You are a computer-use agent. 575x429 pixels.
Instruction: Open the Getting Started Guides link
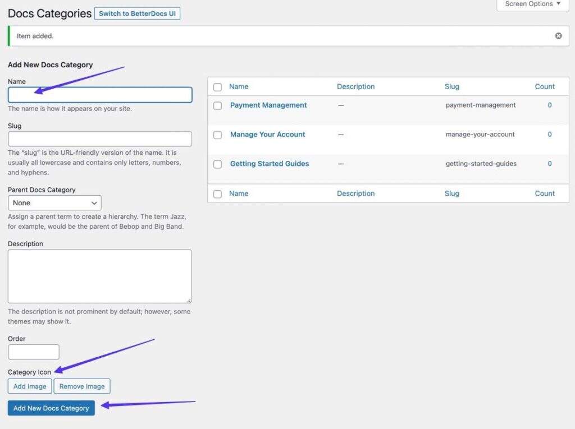270,164
